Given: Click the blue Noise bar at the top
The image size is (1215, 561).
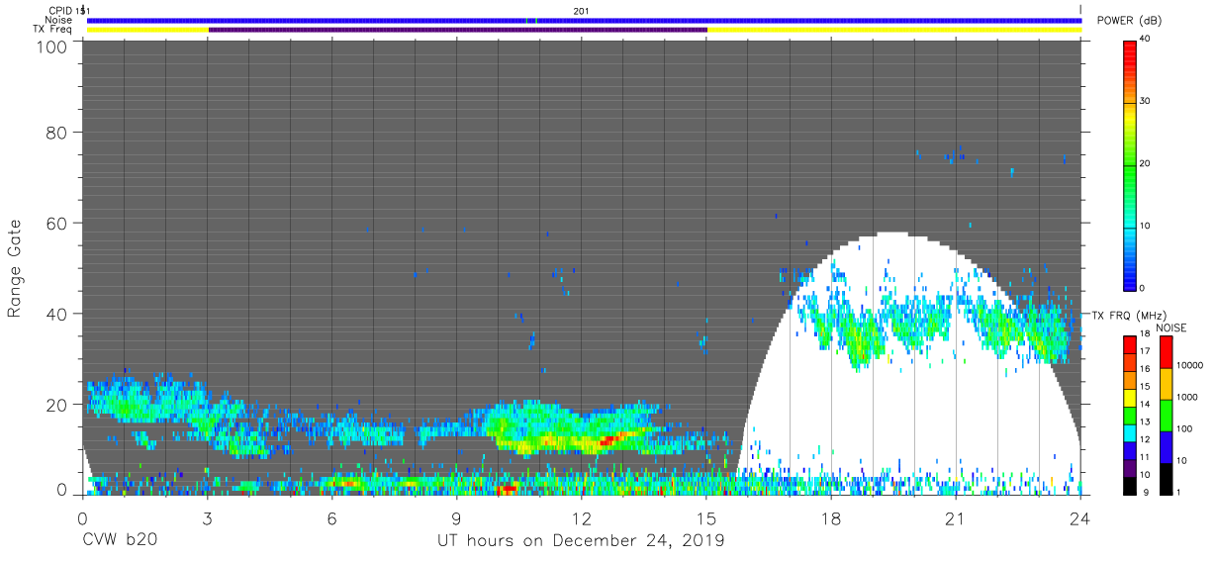Looking at the screenshot, I should pyautogui.click(x=584, y=20).
